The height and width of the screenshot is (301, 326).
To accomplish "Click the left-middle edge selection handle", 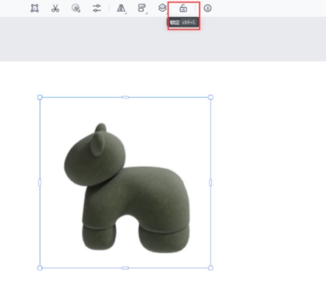I will coord(40,182).
